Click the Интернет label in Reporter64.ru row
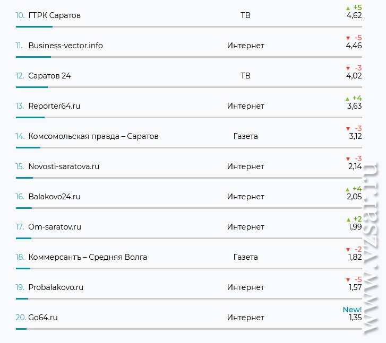 point(245,106)
